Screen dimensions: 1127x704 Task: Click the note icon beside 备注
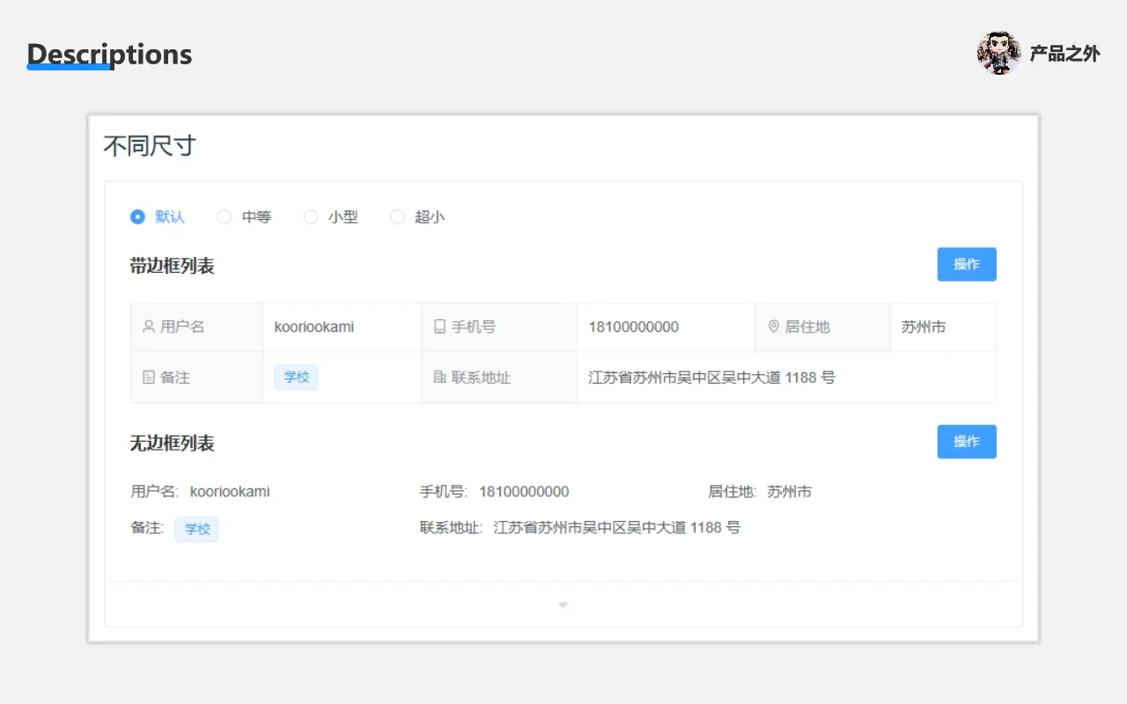point(149,378)
